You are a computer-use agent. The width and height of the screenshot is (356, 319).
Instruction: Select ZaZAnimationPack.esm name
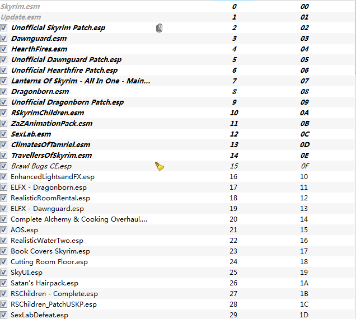click(x=51, y=124)
